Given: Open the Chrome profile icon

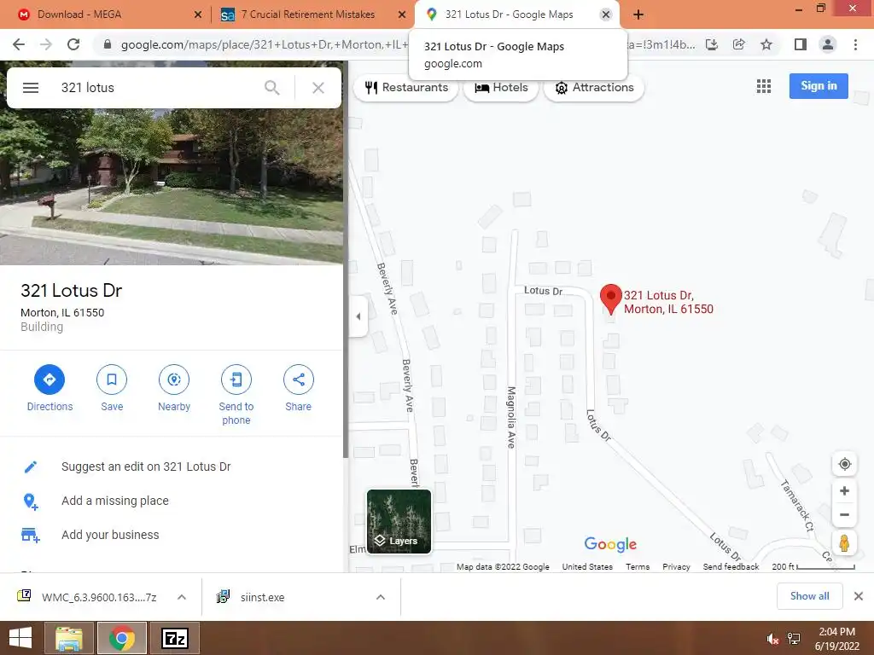Looking at the screenshot, I should [828, 44].
